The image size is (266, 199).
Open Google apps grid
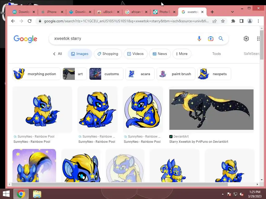(258, 39)
